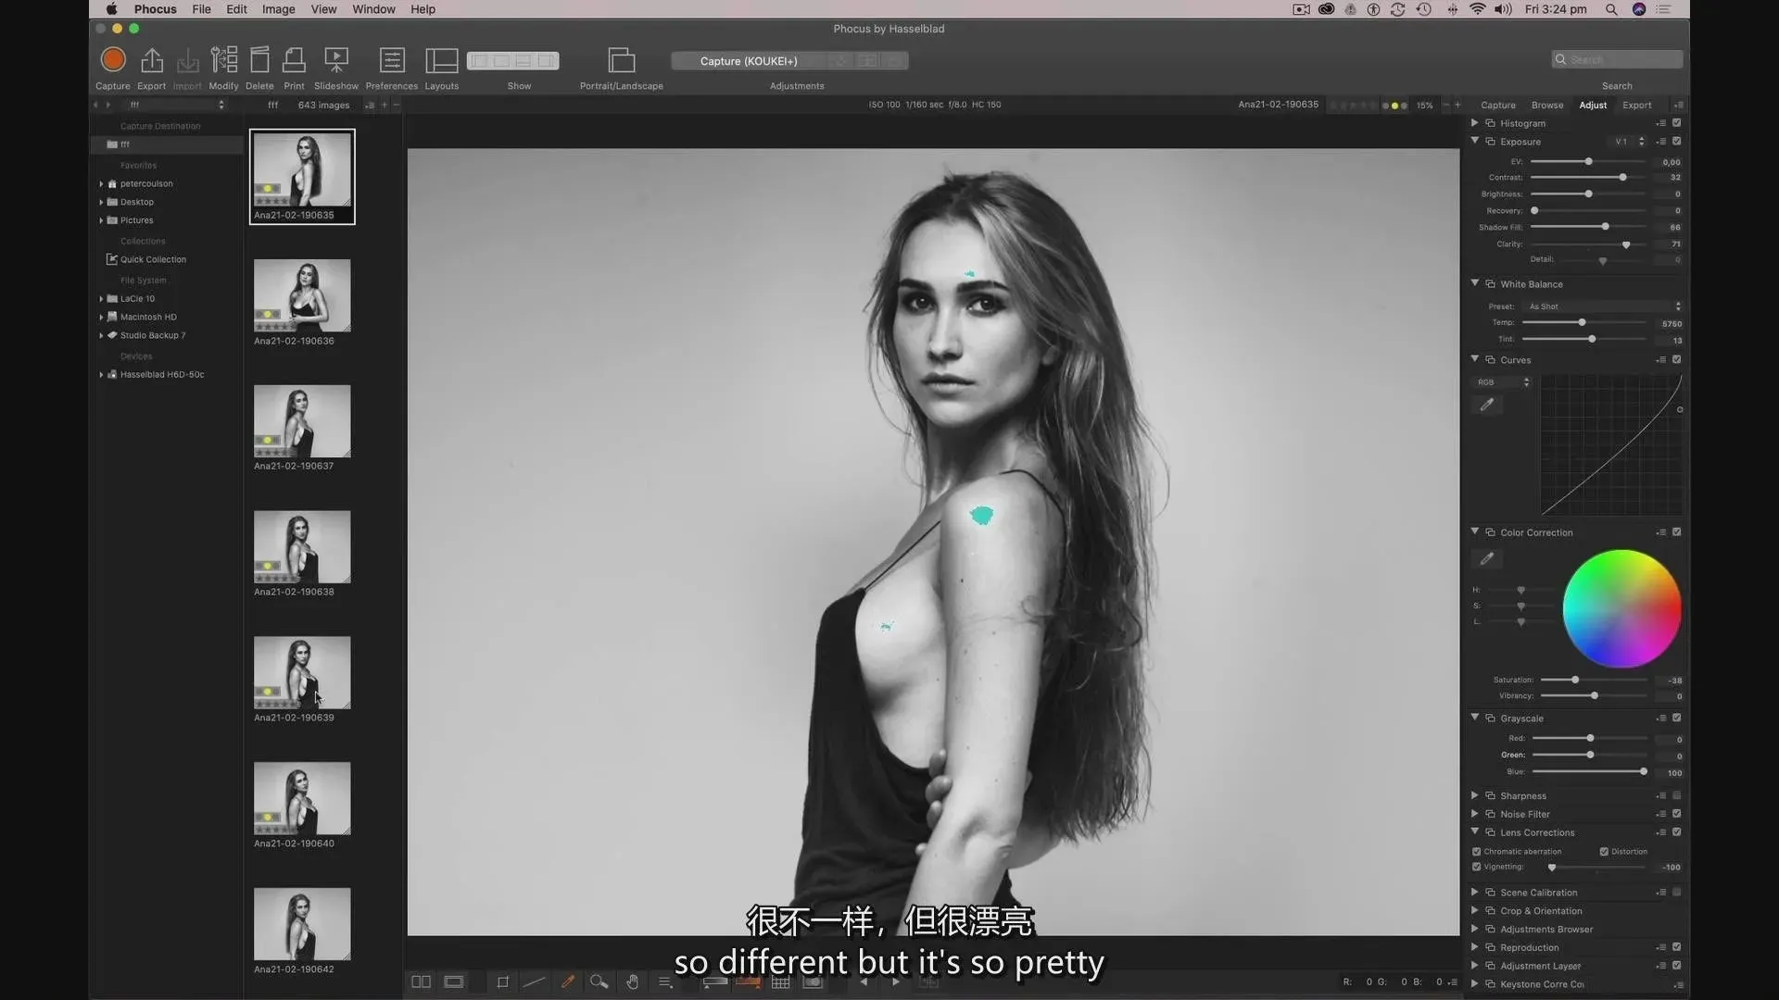The height and width of the screenshot is (1000, 1779).
Task: Open the Modify tool in toolbar
Action: point(223,60)
